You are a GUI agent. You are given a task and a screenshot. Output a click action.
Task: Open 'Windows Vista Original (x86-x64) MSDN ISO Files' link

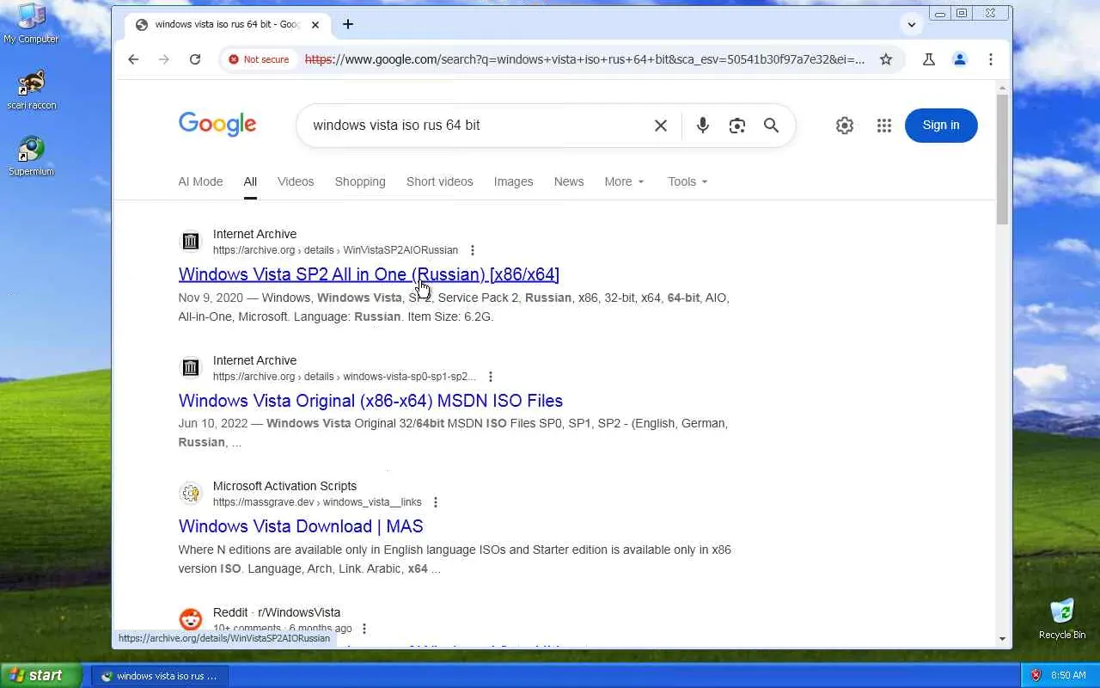click(x=370, y=401)
